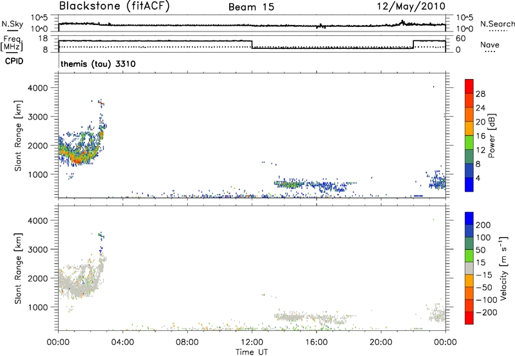Click the 1000 tick label in velocity panel
The image size is (515, 356).
point(38,307)
